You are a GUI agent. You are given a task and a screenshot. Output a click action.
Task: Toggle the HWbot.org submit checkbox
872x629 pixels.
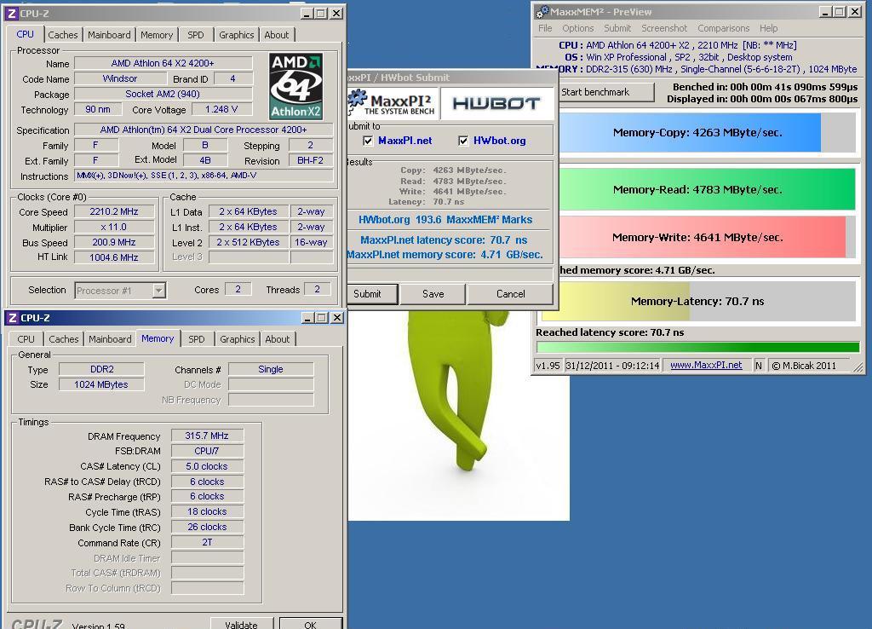point(463,141)
